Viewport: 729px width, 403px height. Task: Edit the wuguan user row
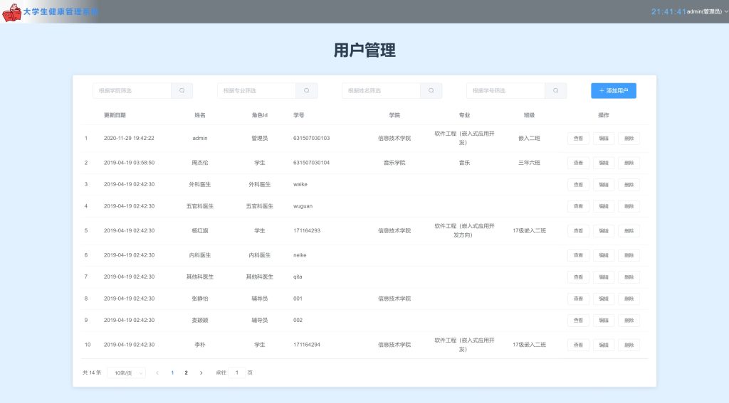point(604,206)
